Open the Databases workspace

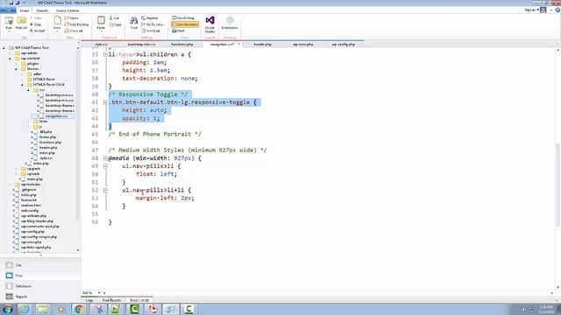coord(40,286)
